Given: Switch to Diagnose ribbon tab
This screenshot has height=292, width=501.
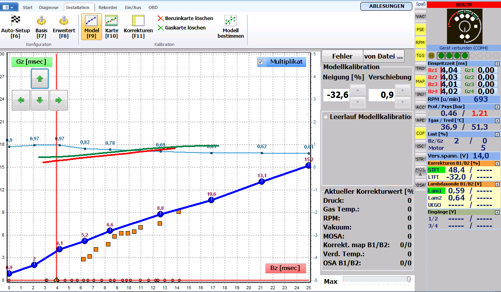Looking at the screenshot, I should coord(49,7).
